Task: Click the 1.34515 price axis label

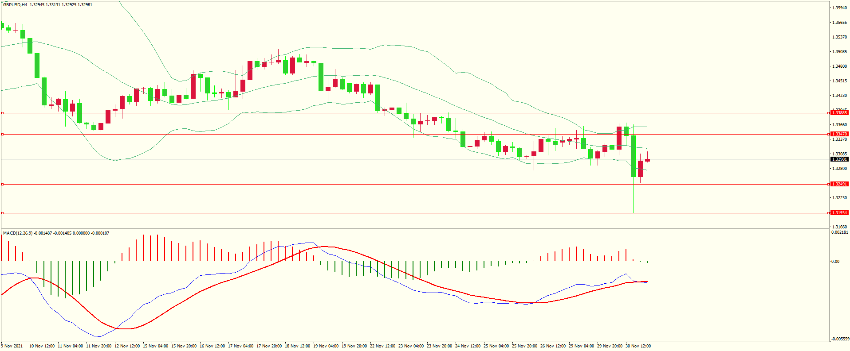Action: (840, 81)
